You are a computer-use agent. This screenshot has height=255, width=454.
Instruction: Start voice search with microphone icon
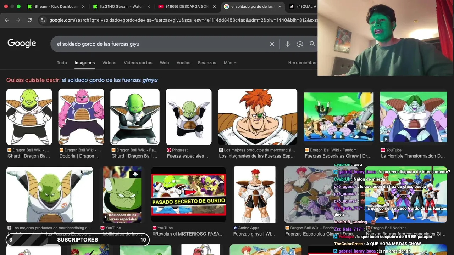(287, 44)
